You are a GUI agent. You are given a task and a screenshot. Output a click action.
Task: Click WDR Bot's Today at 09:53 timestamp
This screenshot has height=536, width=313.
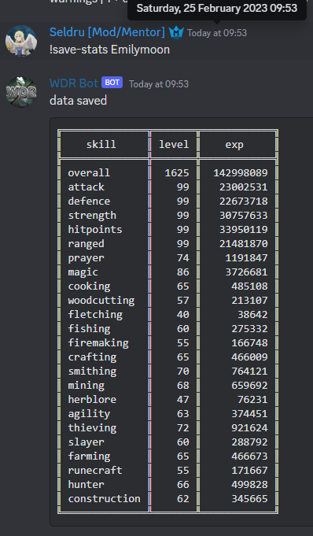coord(159,84)
